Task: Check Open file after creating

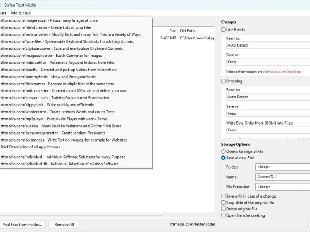Action: (x=223, y=215)
